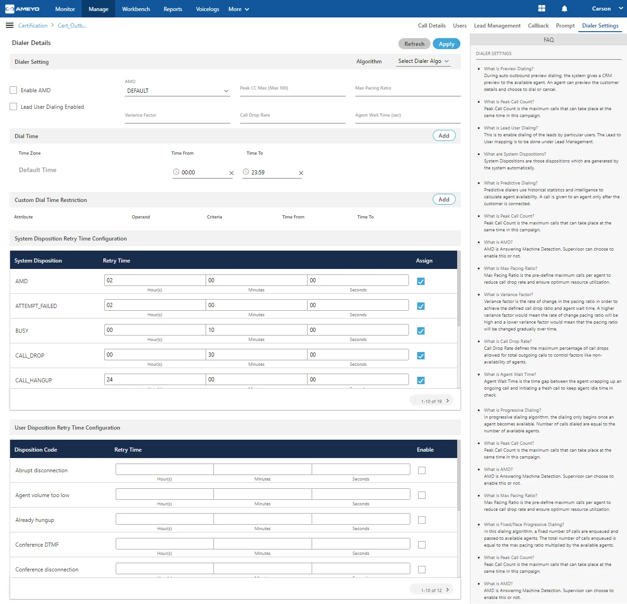Enable the Conference DTMF disposition
Image resolution: width=627 pixels, height=604 pixels.
(422, 545)
